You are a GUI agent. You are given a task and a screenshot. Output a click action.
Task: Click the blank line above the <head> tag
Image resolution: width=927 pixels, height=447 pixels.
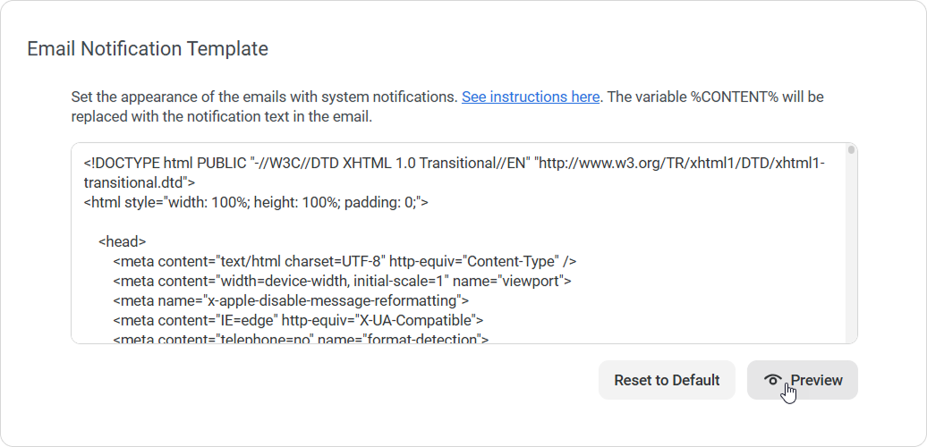pyautogui.click(x=268, y=222)
